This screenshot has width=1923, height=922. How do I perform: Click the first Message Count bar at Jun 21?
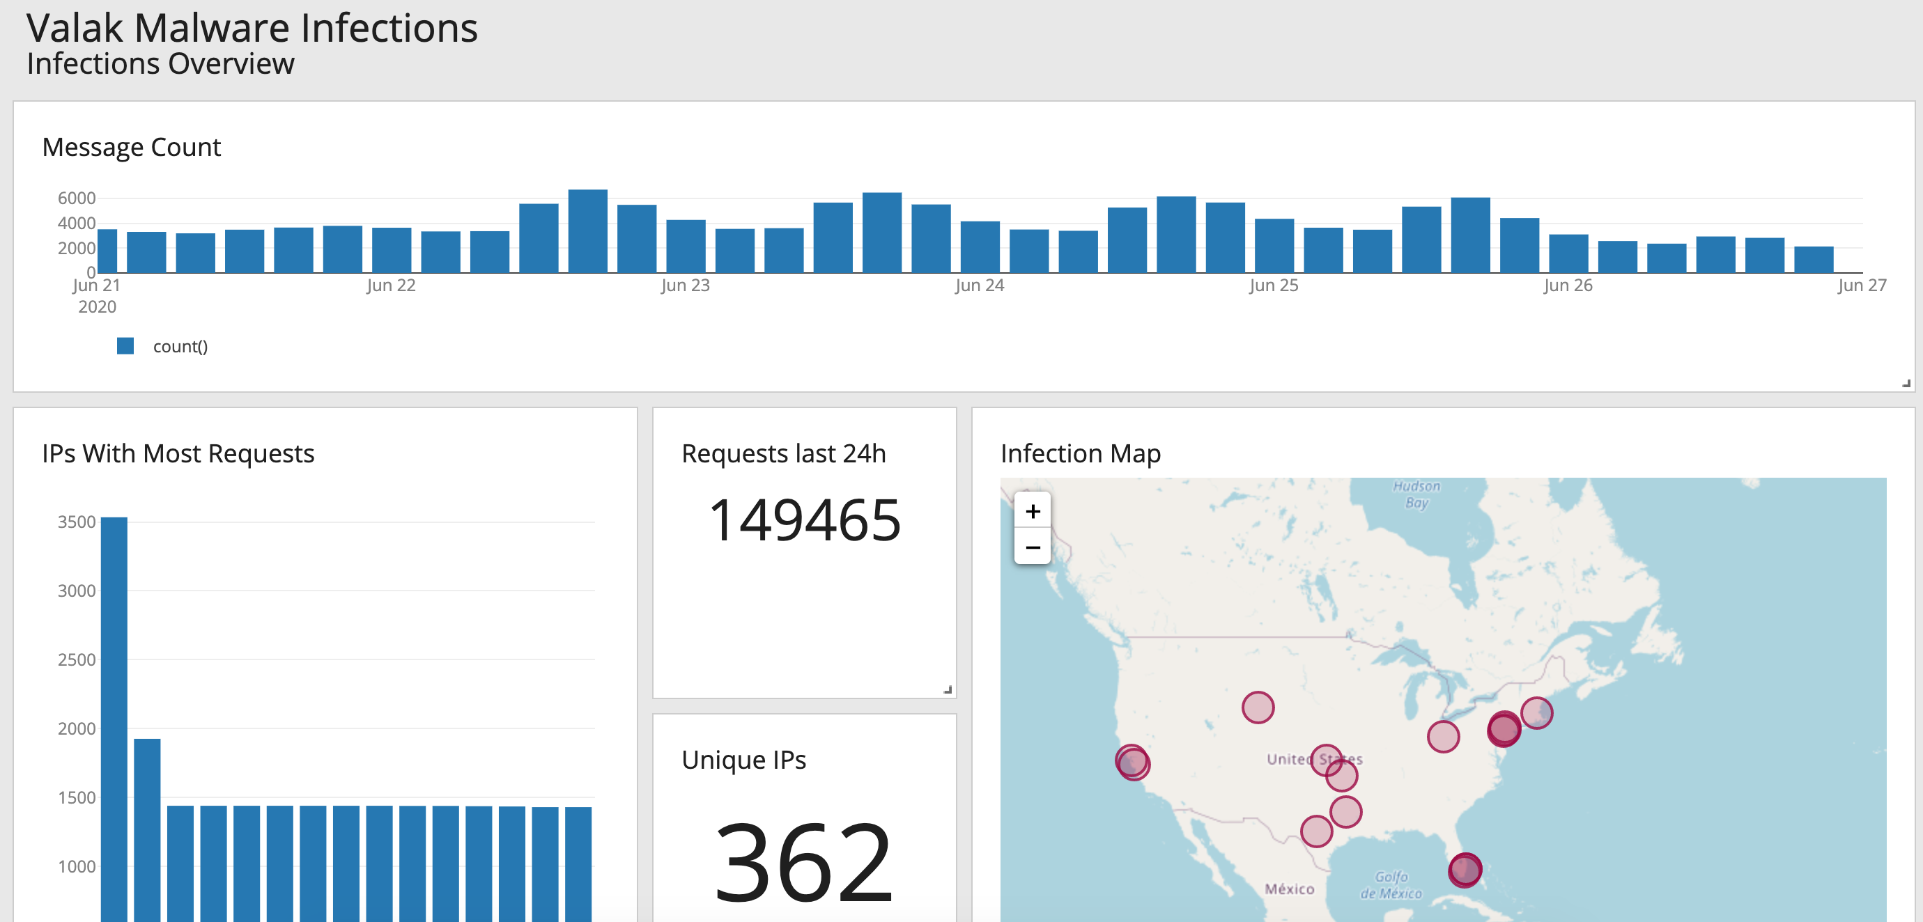point(107,251)
